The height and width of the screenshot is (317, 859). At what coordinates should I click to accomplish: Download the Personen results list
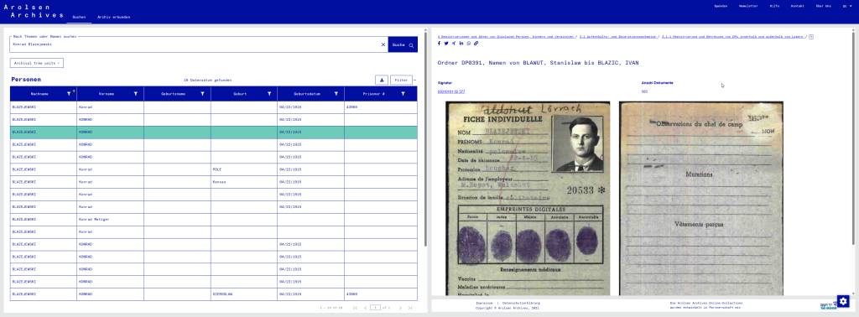point(382,80)
